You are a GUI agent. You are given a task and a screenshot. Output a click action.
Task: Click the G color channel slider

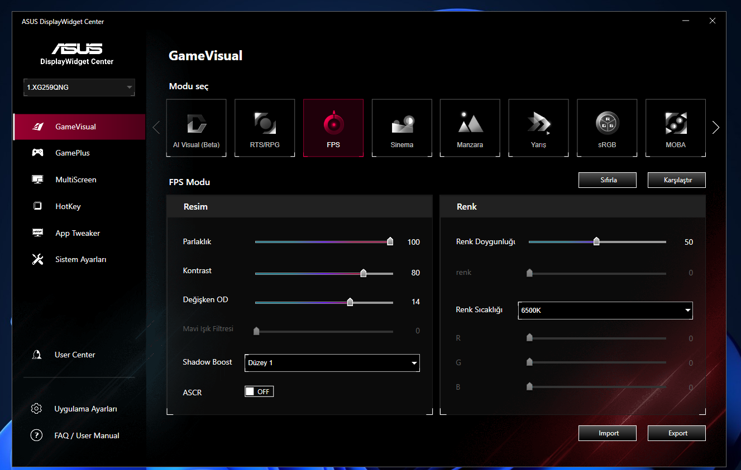click(597, 362)
